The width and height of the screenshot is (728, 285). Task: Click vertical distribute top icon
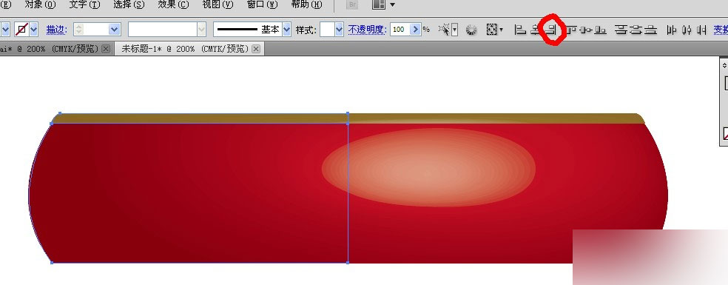tap(621, 30)
